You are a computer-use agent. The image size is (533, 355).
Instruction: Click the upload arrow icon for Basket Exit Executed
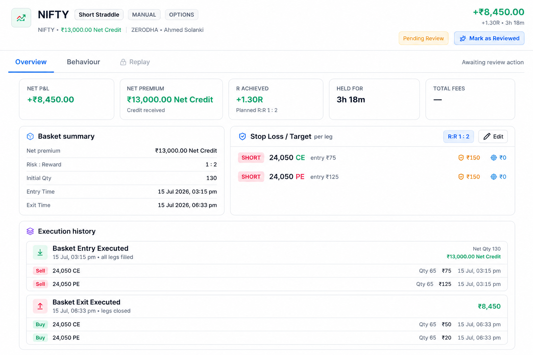point(40,306)
